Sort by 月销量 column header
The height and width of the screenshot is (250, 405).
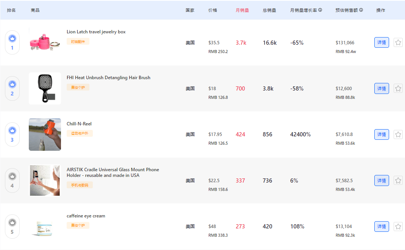[242, 10]
